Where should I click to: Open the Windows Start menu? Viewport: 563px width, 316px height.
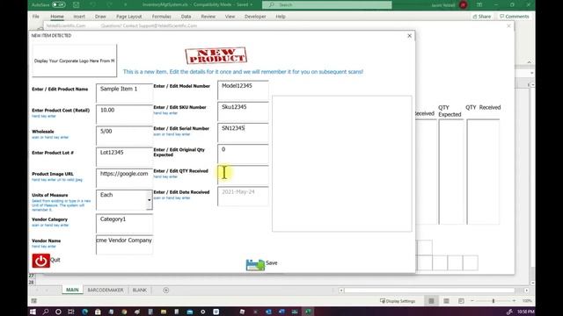[x=33, y=312]
